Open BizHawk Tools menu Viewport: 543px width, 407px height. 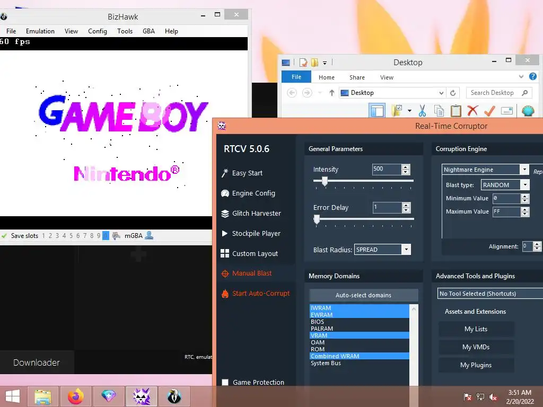point(125,31)
